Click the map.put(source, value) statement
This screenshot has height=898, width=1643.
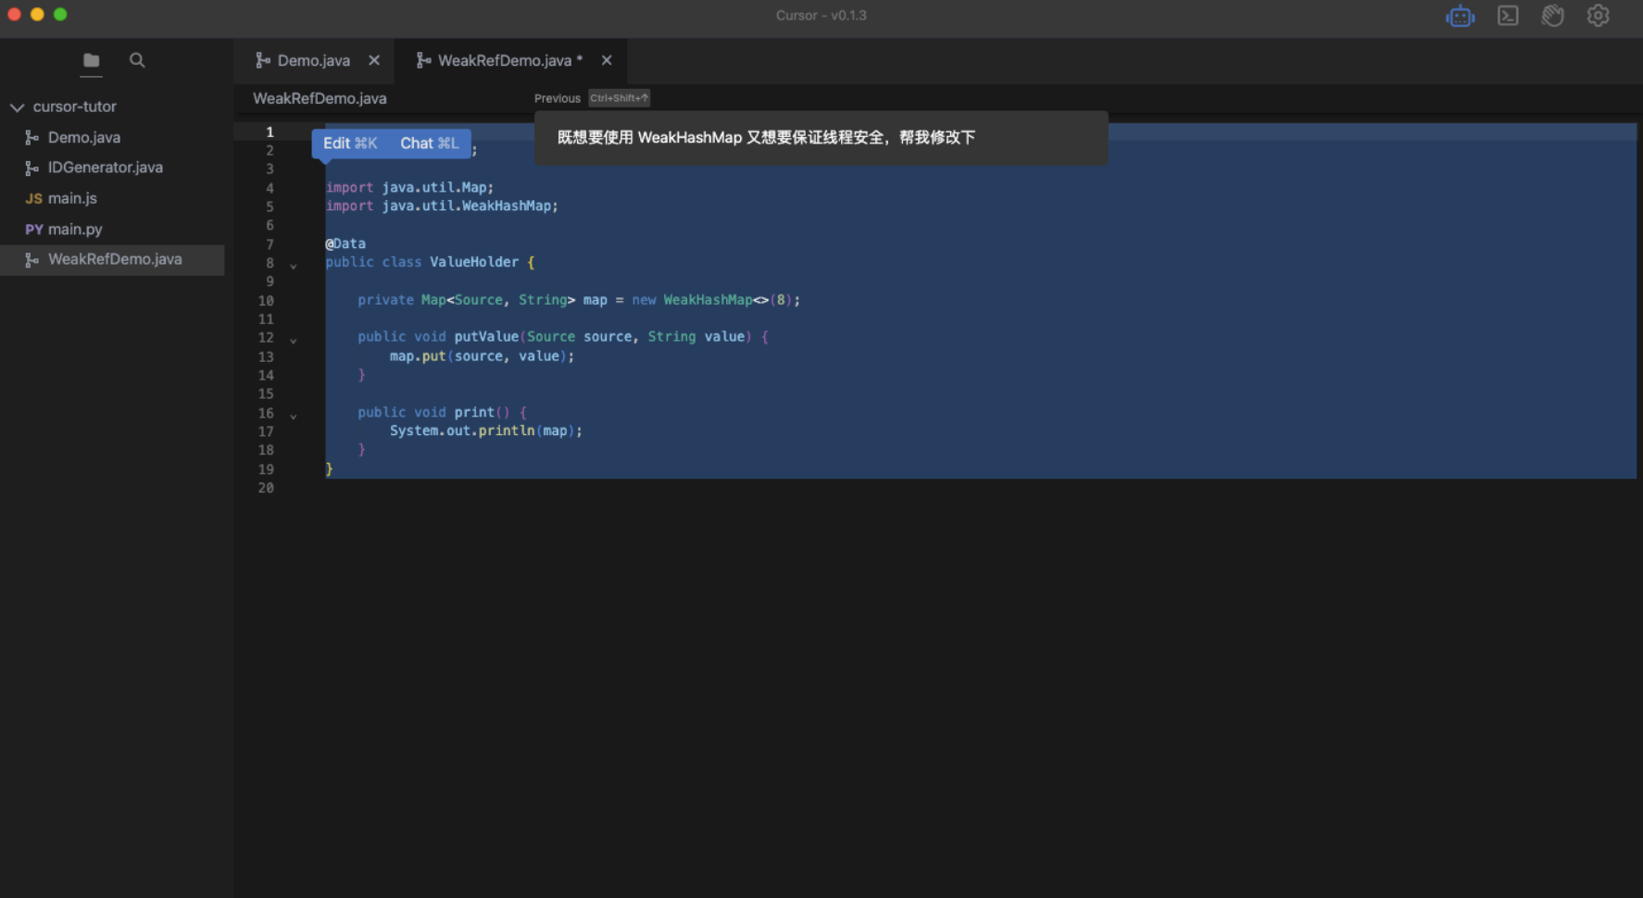[x=482, y=356]
